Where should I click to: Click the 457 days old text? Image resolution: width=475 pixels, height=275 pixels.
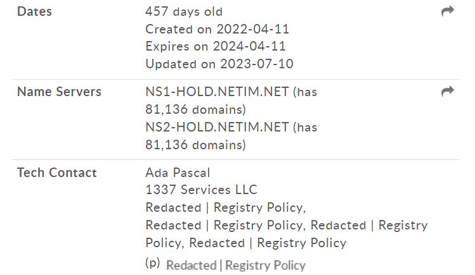184,12
